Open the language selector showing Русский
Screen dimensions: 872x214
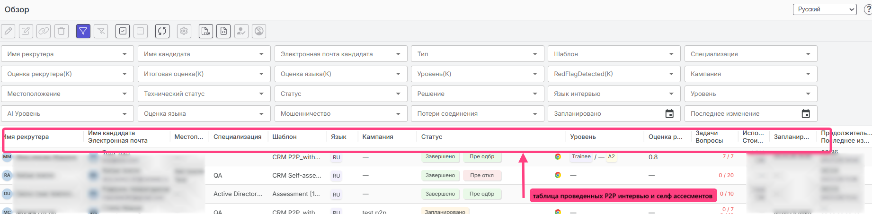[825, 9]
